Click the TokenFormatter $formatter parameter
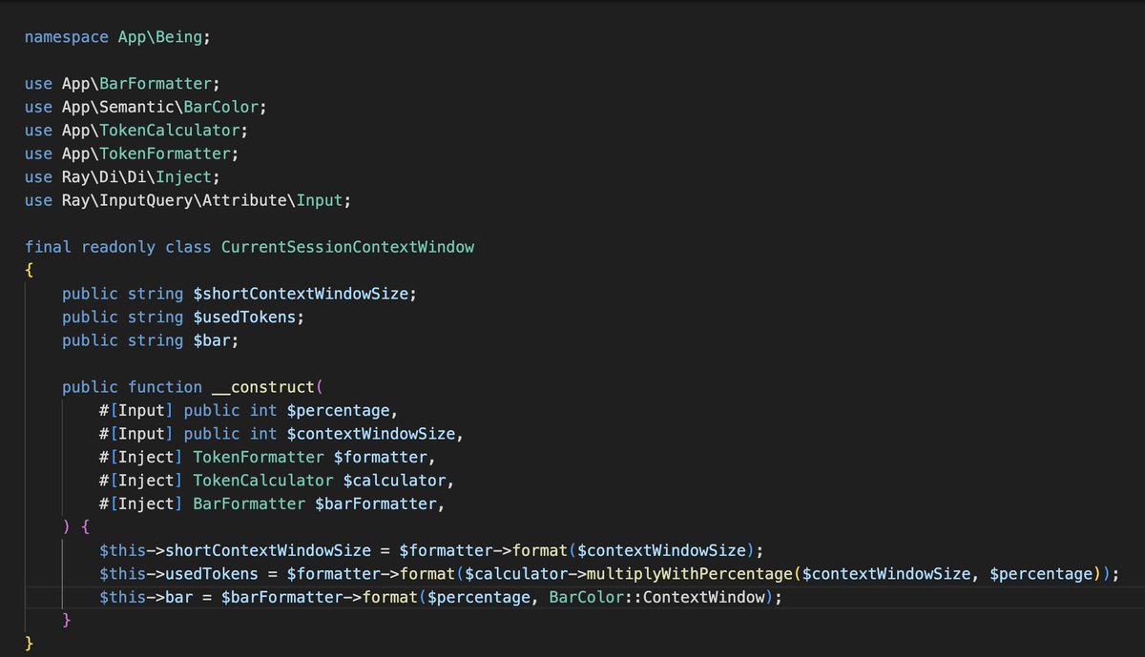The width and height of the screenshot is (1145, 657). click(310, 458)
